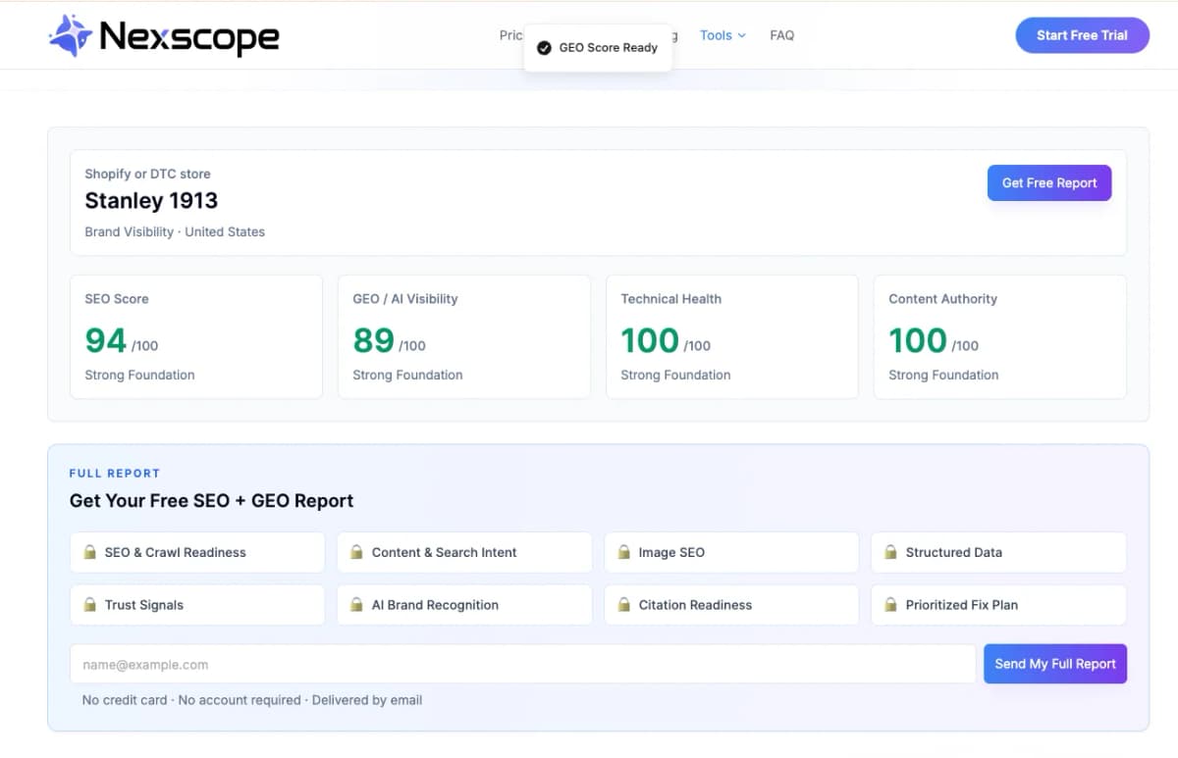
Task: Click the Brand Visibility · United States text
Action: [175, 232]
